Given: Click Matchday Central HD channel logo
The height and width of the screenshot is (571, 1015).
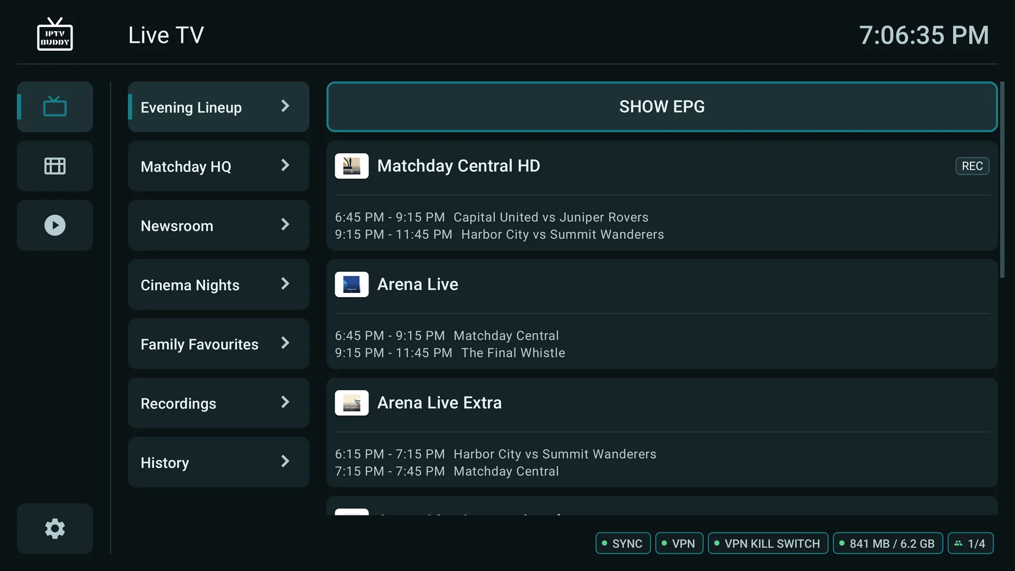Looking at the screenshot, I should click(352, 166).
